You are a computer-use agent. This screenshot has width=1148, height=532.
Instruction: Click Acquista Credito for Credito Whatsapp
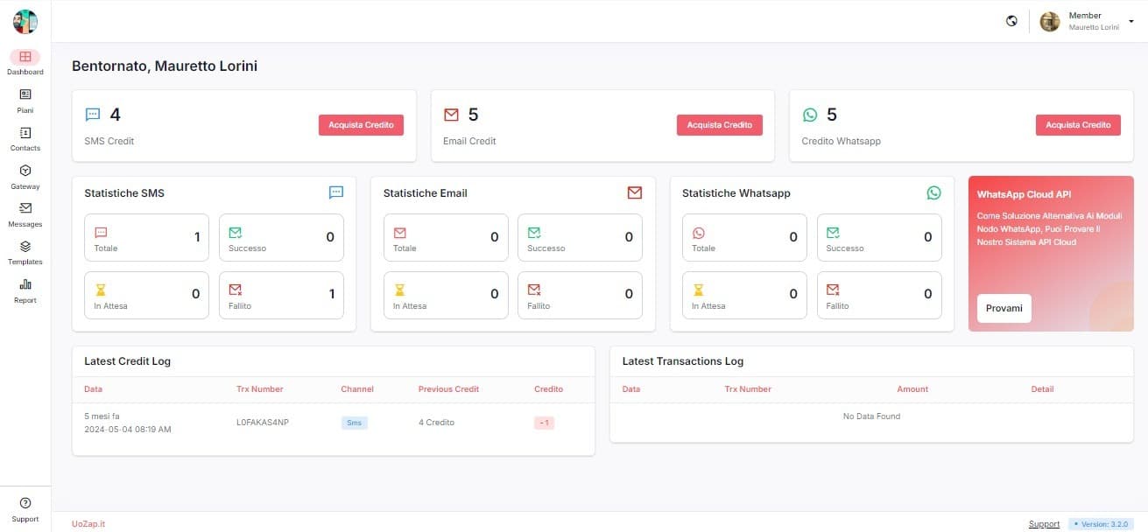[1077, 125]
